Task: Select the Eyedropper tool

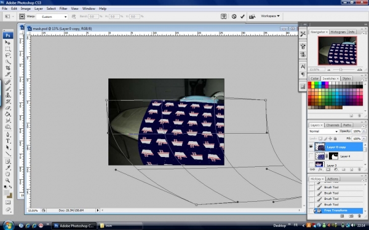Action: 7,167
